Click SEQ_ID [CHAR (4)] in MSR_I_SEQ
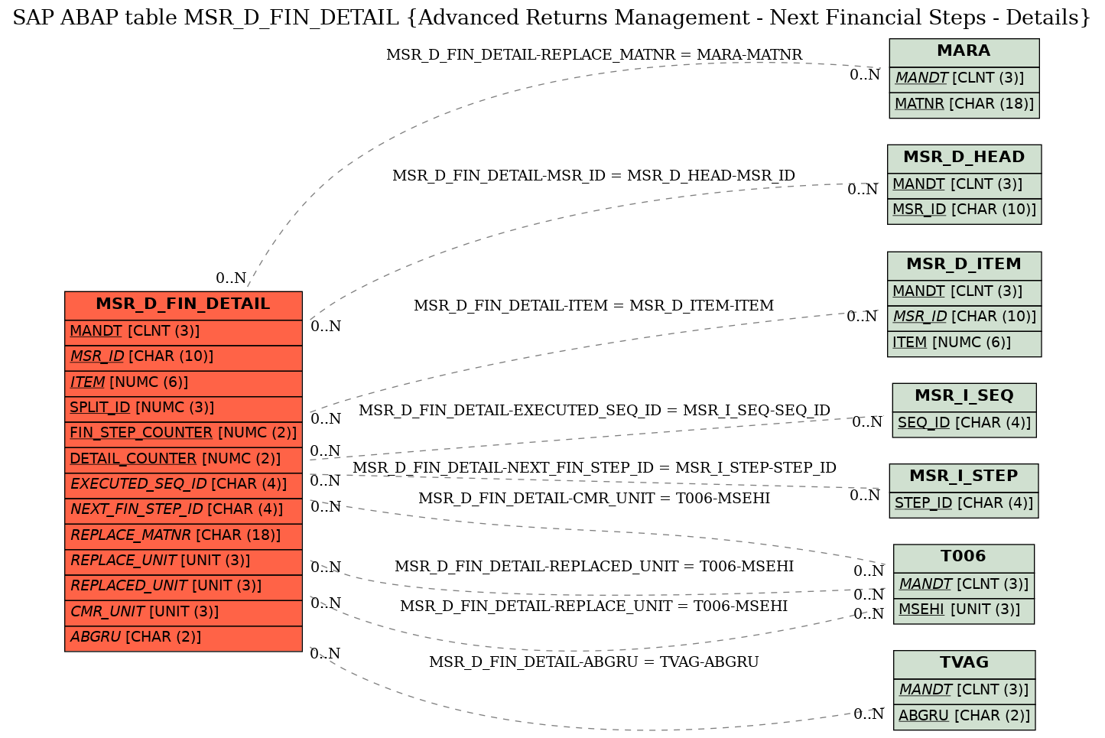This screenshot has width=1105, height=738. pos(964,424)
